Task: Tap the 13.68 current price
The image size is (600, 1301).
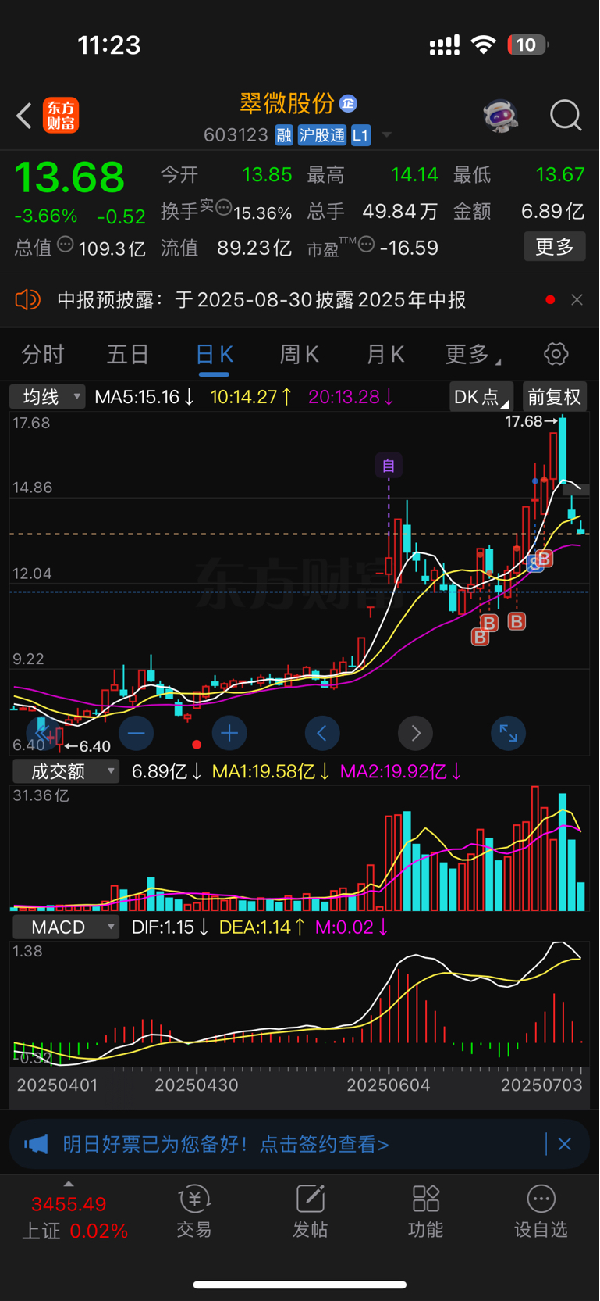Action: [x=69, y=177]
